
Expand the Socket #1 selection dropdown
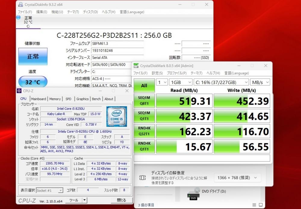point(50,190)
